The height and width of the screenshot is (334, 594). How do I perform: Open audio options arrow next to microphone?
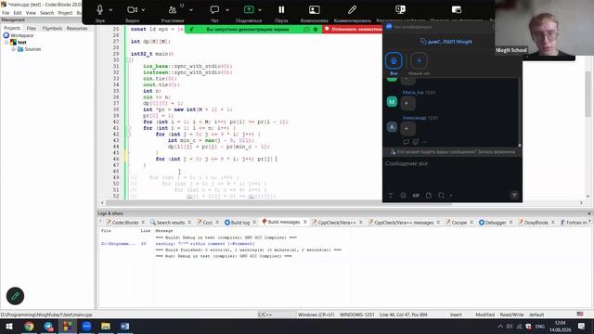(110, 10)
